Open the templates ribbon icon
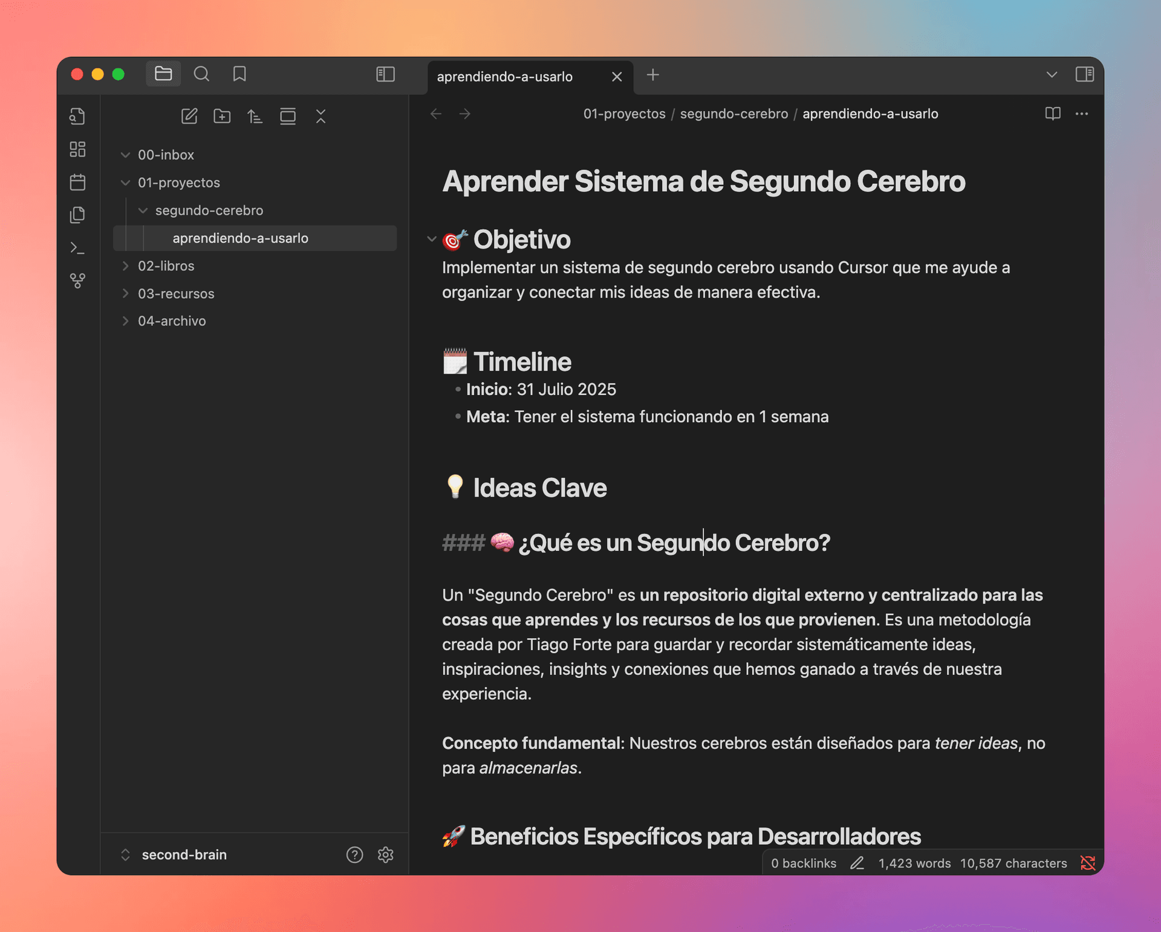Viewport: 1161px width, 932px height. 77,214
